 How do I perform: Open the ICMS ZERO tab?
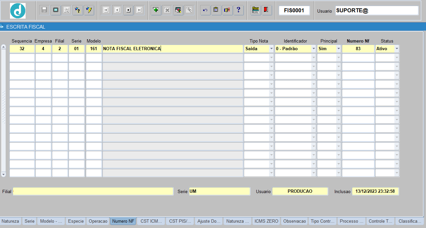tap(266, 221)
